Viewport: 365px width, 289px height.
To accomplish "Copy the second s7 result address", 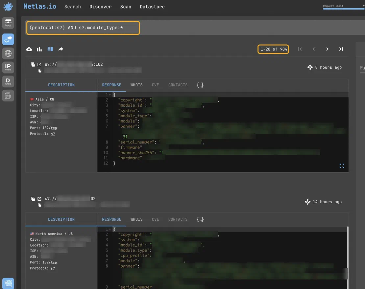I will (x=33, y=199).
